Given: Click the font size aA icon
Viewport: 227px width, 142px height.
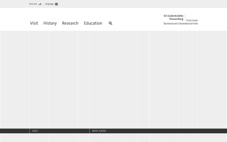Looking at the screenshot, I should 40,4.
